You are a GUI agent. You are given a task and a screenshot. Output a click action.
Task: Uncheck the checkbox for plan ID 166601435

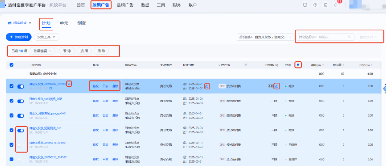click(12, 101)
